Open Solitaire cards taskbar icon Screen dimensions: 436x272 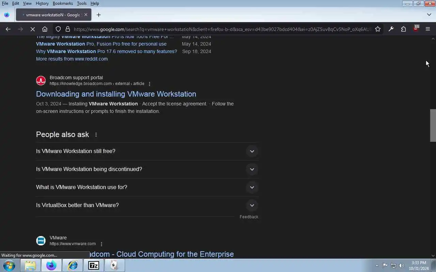coord(114,265)
